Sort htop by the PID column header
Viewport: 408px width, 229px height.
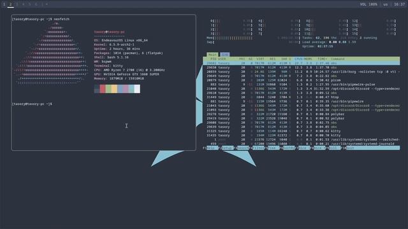[214, 59]
